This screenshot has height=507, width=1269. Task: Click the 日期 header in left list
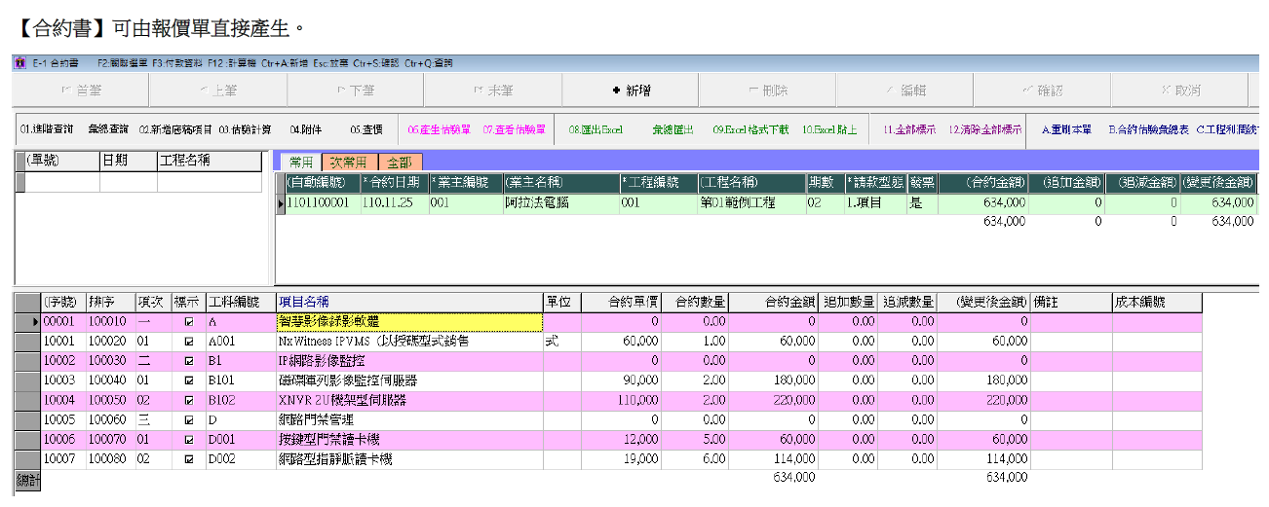click(x=128, y=161)
